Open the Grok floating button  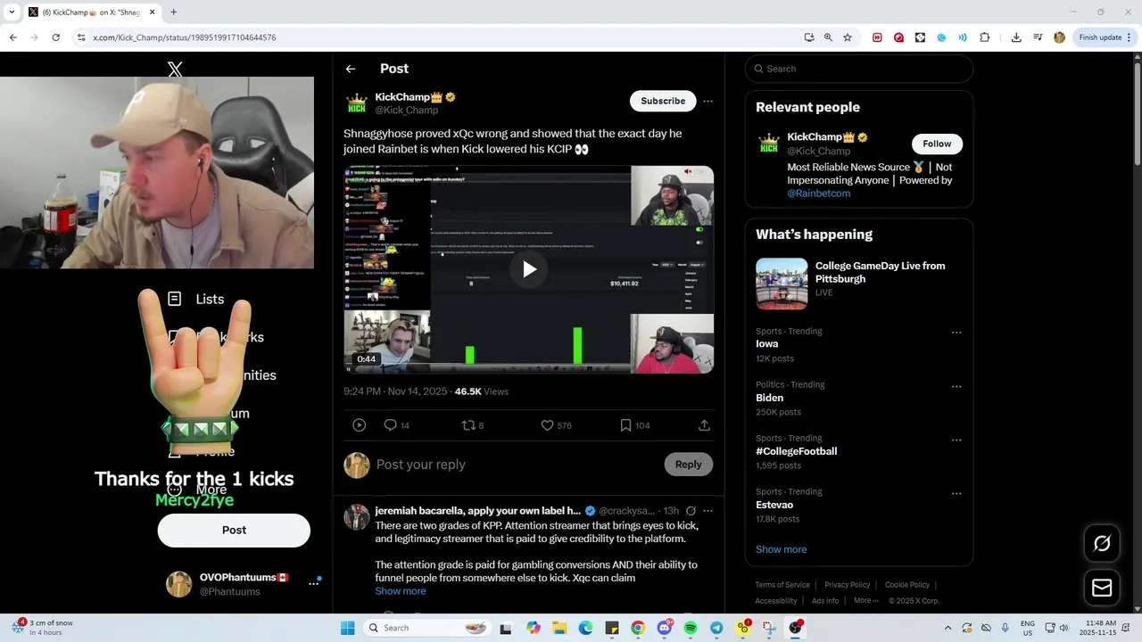point(1102,543)
